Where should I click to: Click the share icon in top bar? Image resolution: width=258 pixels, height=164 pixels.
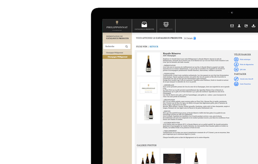click(246, 26)
